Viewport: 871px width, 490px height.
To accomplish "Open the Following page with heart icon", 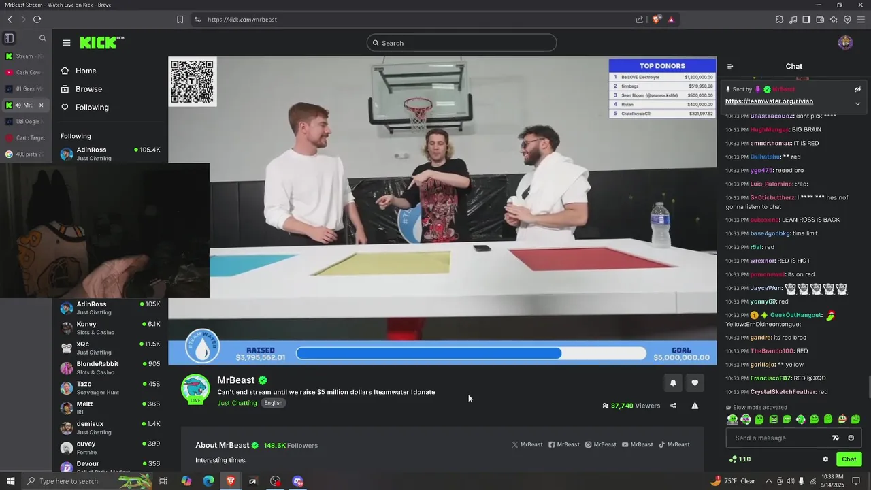I will pos(84,107).
